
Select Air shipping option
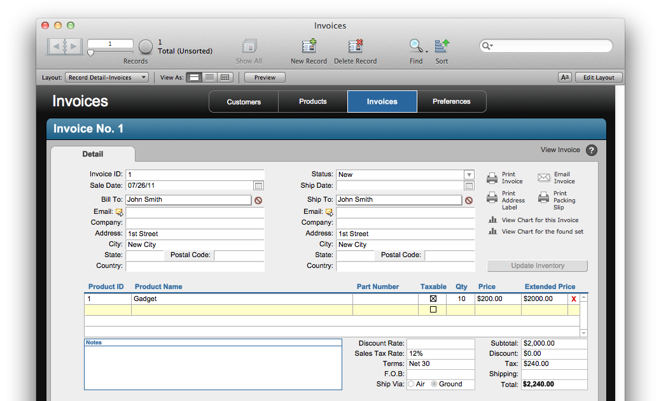[411, 384]
